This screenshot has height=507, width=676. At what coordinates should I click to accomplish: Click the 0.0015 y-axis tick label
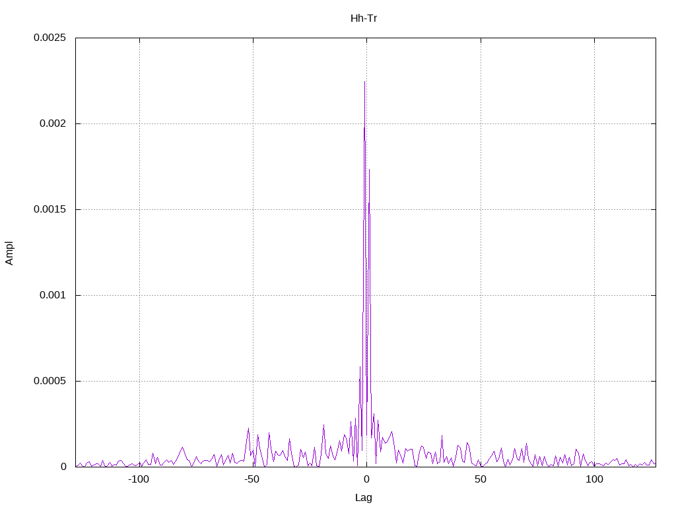(50, 209)
